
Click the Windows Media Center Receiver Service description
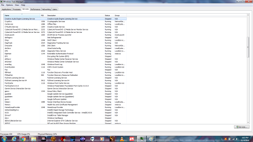[63, 59]
